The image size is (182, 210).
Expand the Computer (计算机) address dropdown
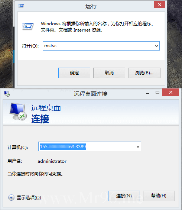(x=138, y=147)
